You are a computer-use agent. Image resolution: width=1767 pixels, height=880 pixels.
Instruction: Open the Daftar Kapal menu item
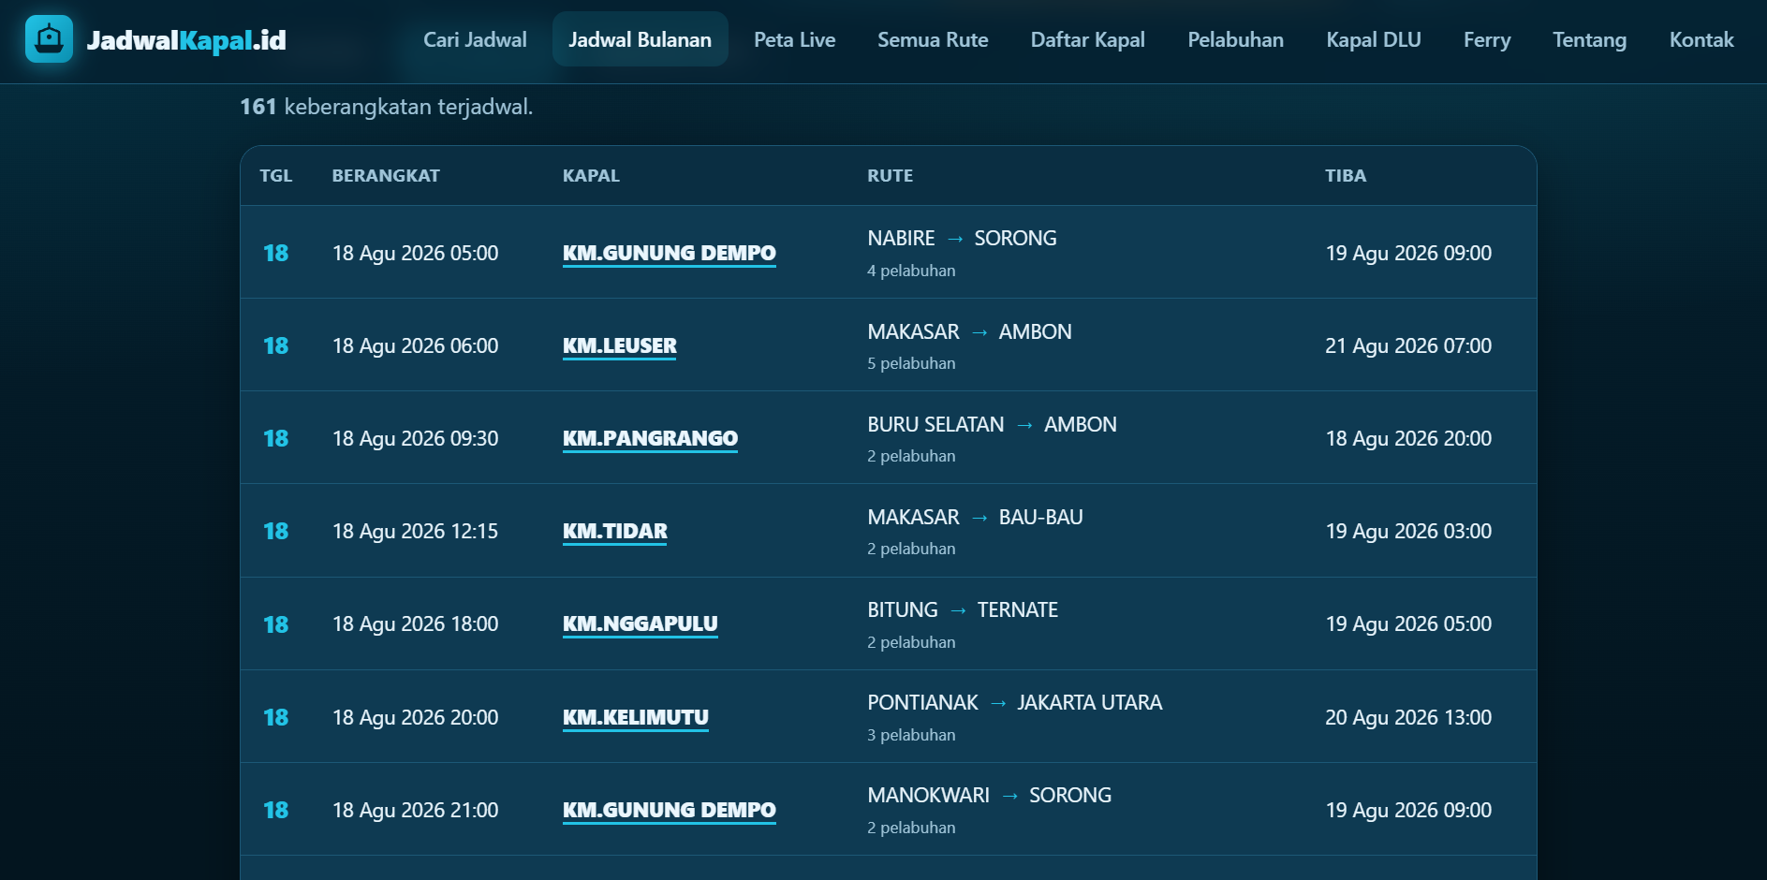[x=1087, y=39]
